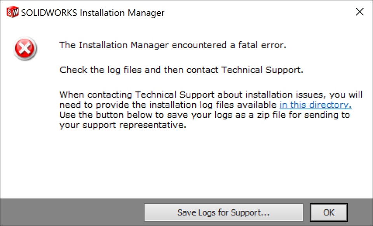The image size is (373, 226).
Task: Click the red fatal error icon
Action: click(25, 49)
